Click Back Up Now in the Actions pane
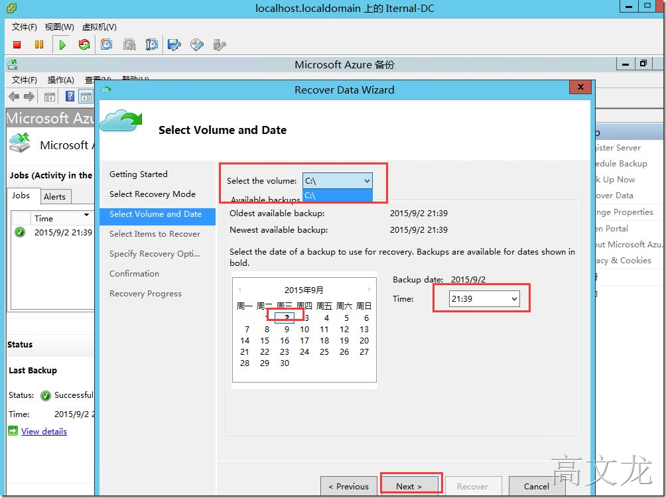Image resolution: width=666 pixels, height=498 pixels. pos(615,180)
